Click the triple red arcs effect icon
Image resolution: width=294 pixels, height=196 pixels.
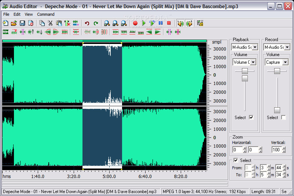pyautogui.click(x=104, y=32)
